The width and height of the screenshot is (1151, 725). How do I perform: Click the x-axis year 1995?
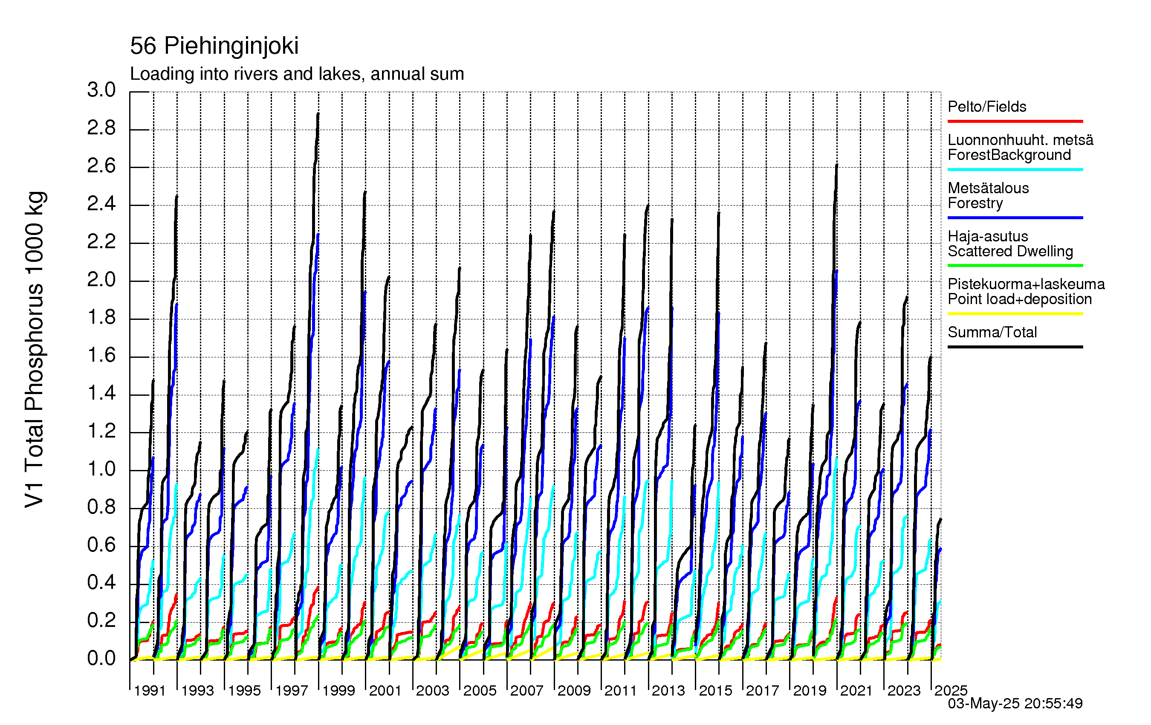[244, 690]
